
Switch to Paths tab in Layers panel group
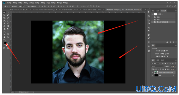[x=162, y=60]
